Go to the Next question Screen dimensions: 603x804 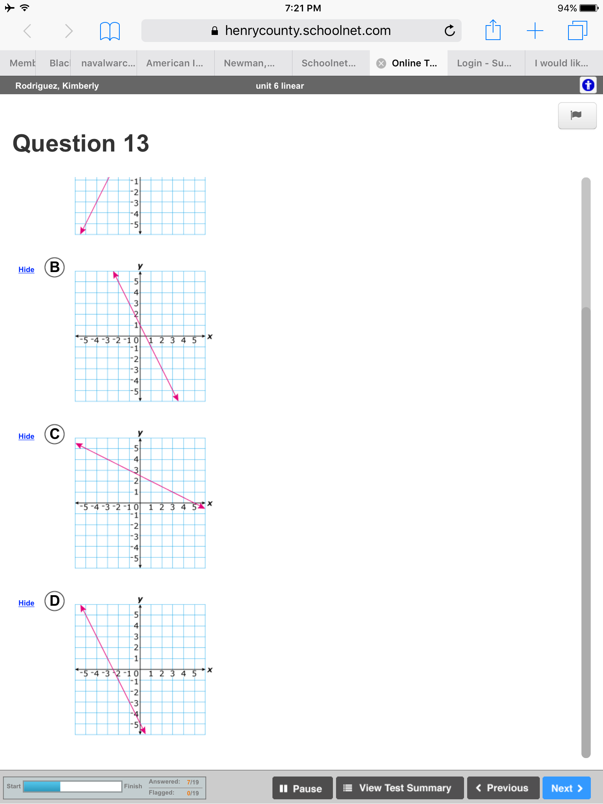[x=566, y=788]
